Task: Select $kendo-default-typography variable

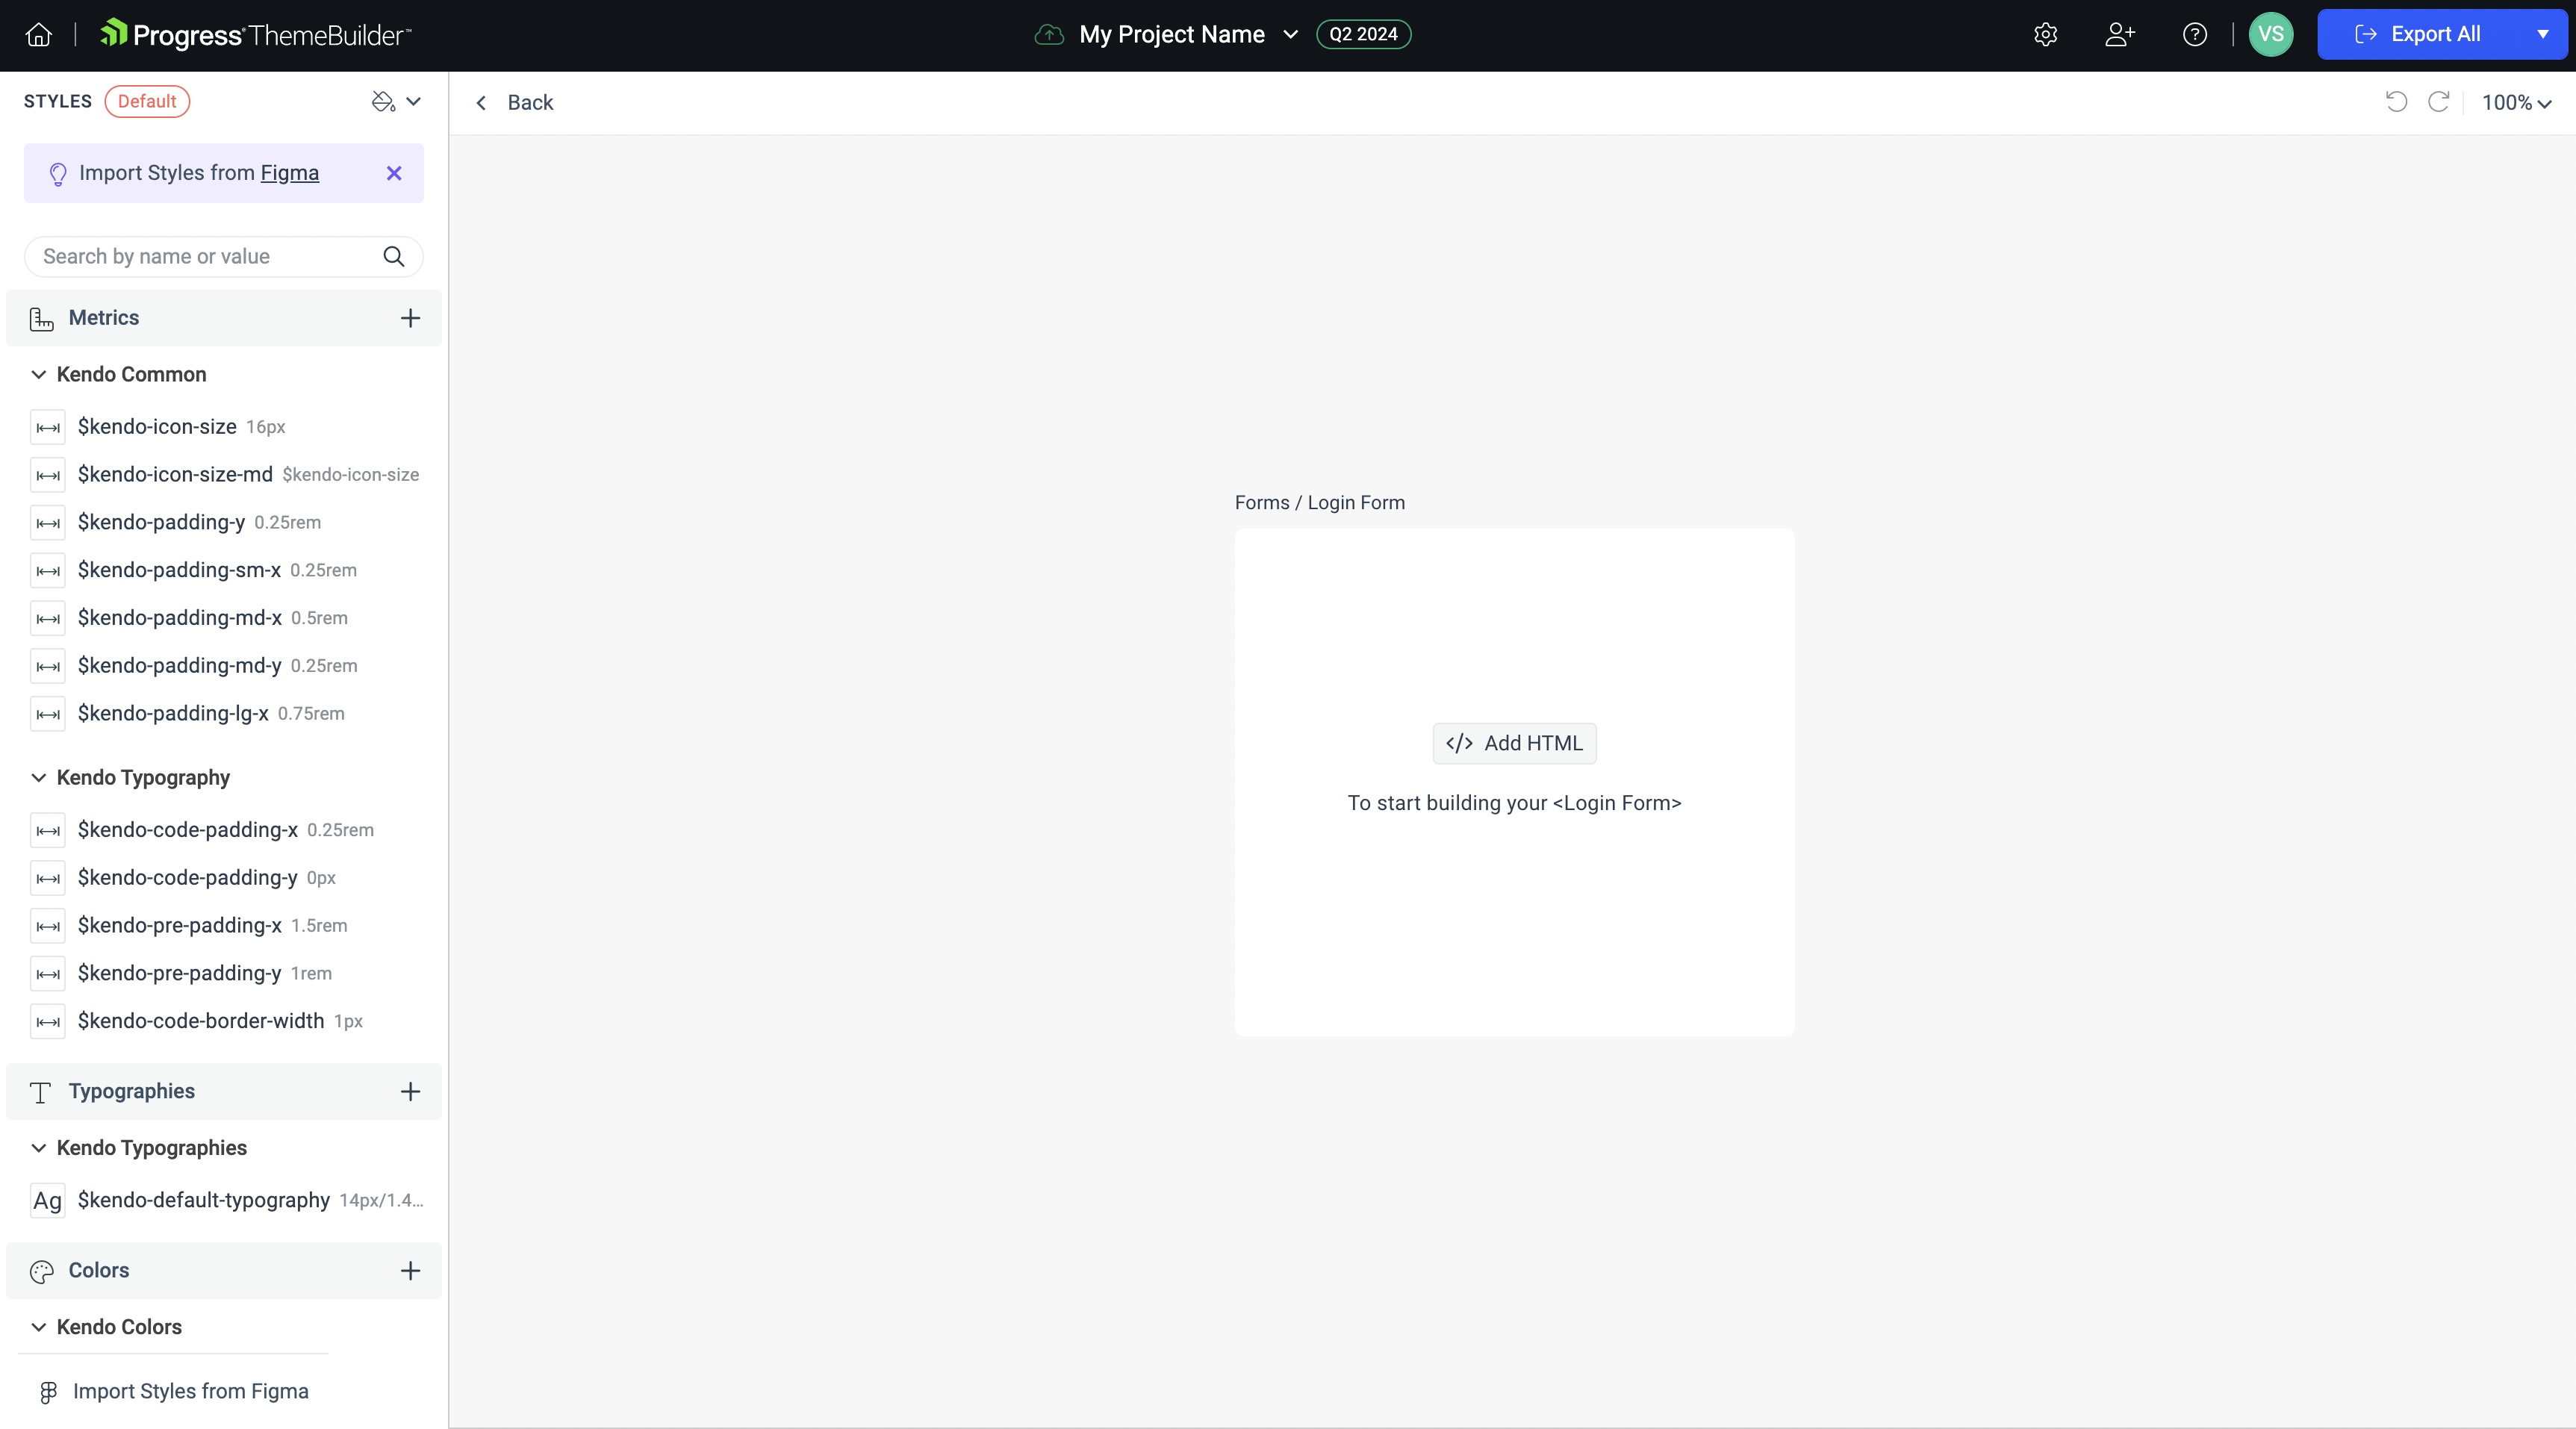Action: point(226,1201)
